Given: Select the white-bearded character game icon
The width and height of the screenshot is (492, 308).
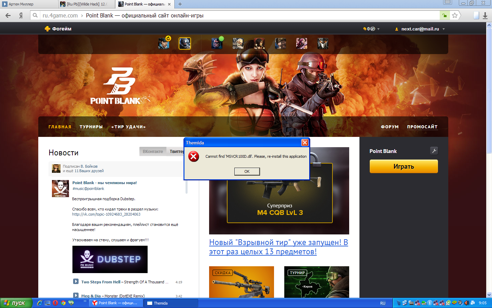Looking at the screenshot, I should pos(238,43).
